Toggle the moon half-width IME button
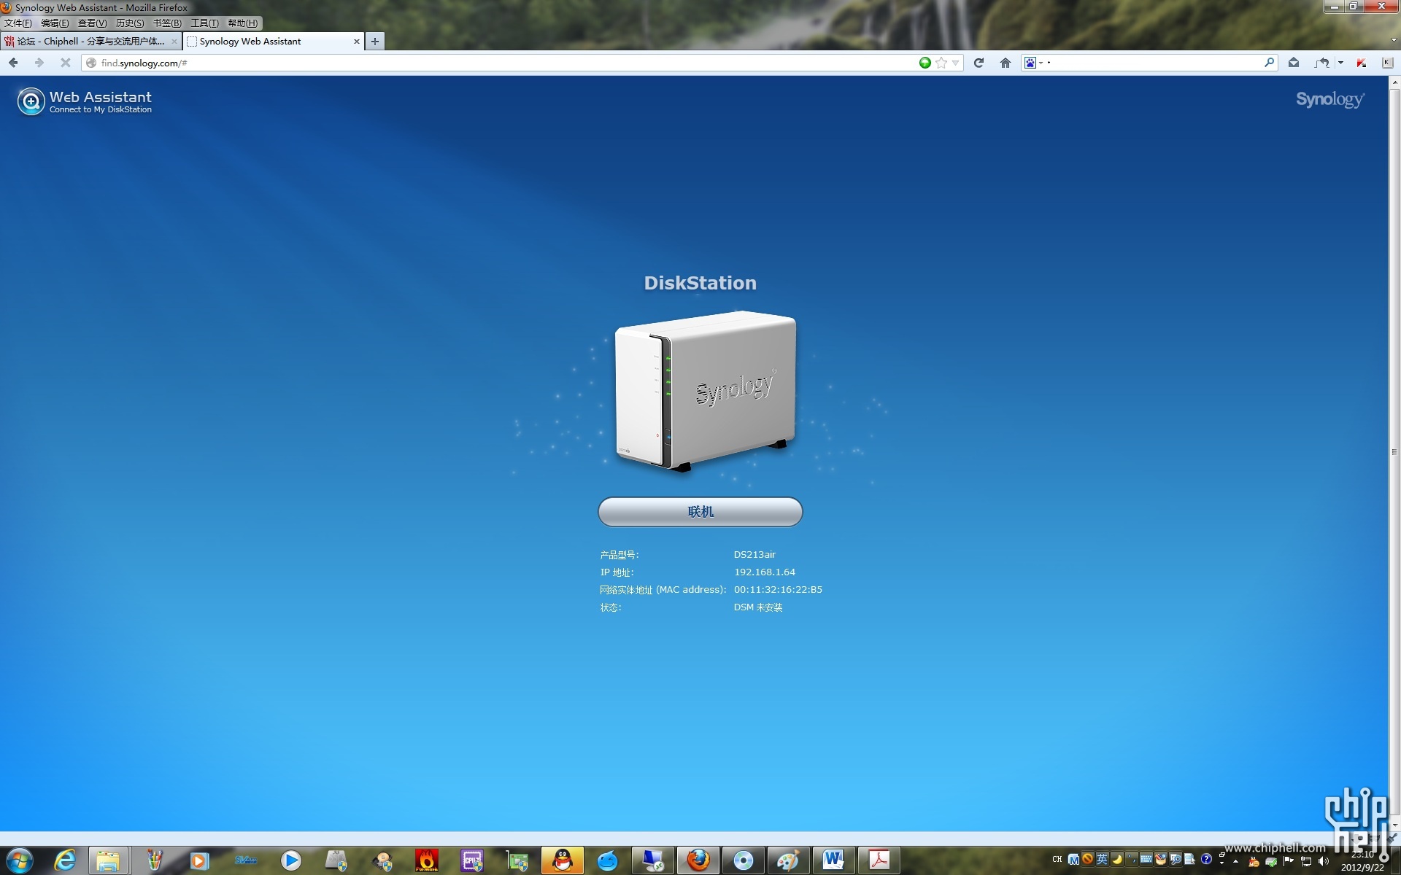The image size is (1401, 875). [x=1116, y=859]
